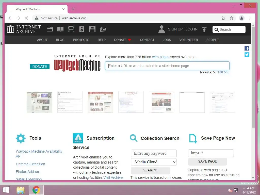This screenshot has width=260, height=195.
Task: Click the Chrome address bar URL
Action: [74, 18]
